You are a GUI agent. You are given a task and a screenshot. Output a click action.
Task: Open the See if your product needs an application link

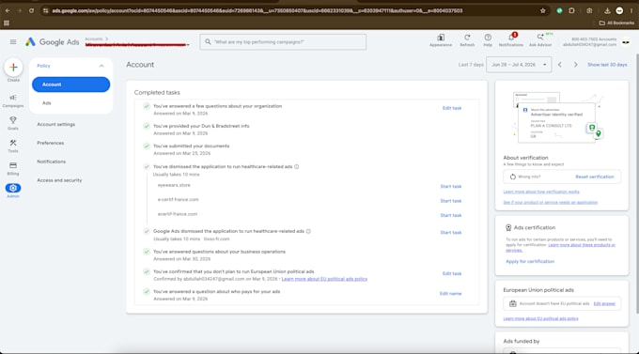[x=550, y=203]
